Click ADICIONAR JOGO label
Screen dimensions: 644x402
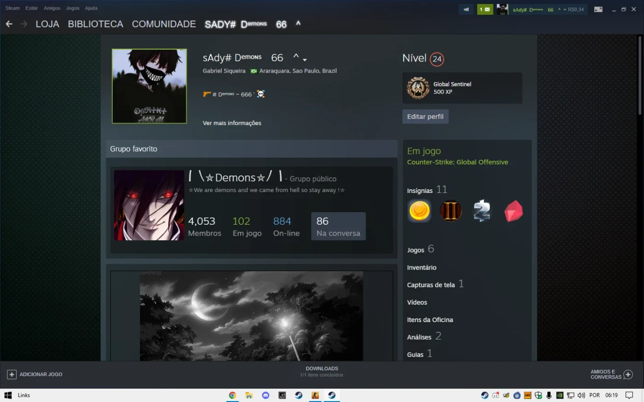(41, 374)
